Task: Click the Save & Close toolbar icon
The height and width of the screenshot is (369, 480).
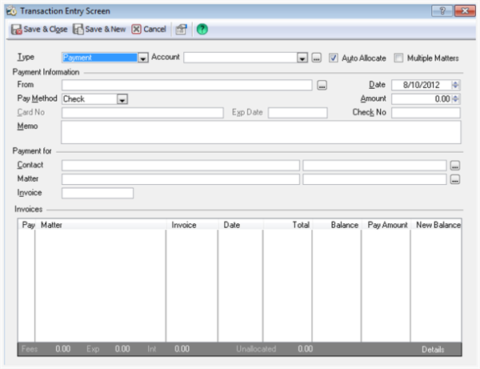Action: point(16,30)
